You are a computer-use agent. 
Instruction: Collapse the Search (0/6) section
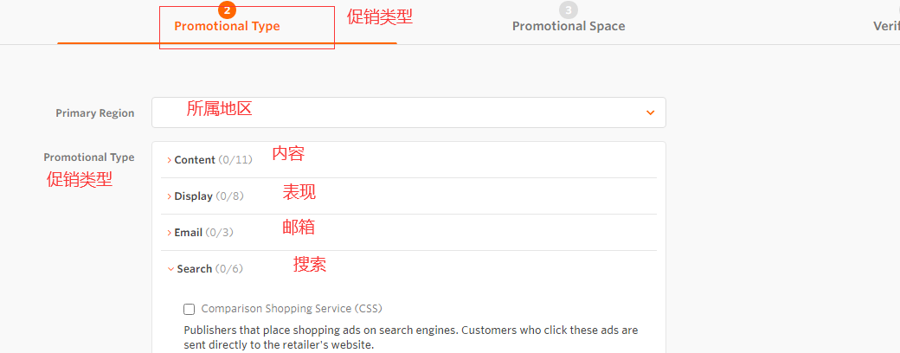pos(209,269)
